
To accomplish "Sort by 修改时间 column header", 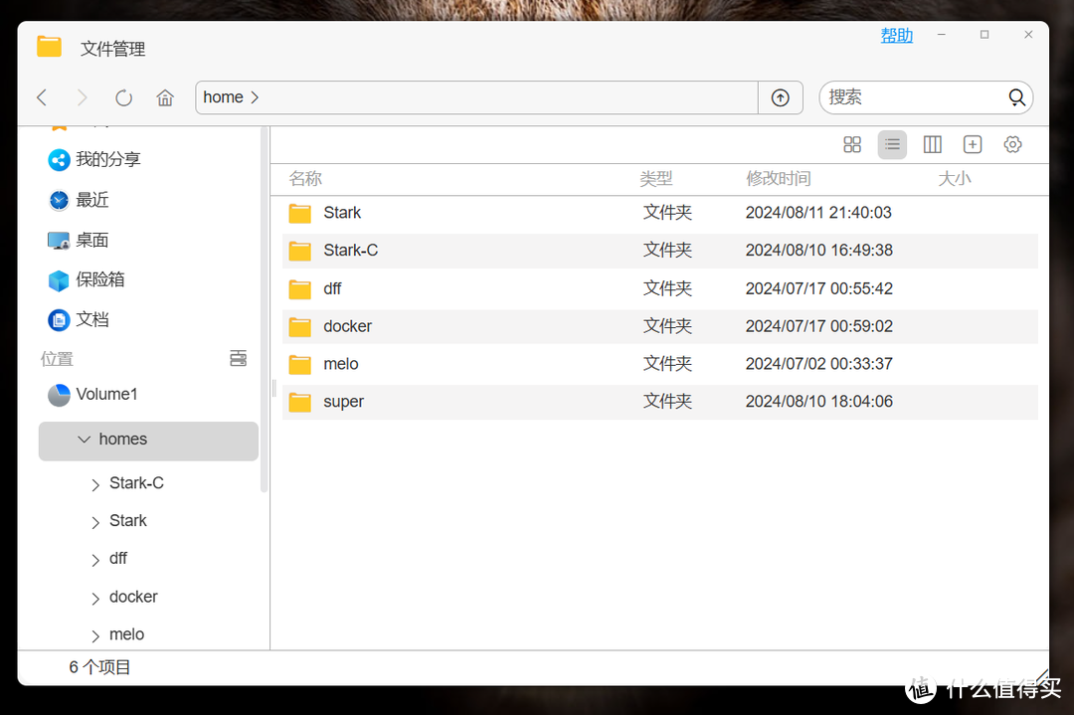I will pyautogui.click(x=778, y=179).
